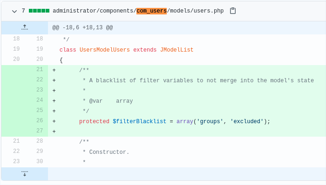The width and height of the screenshot is (326, 185).
Task: Click new line number 22
Action: click(x=40, y=79)
